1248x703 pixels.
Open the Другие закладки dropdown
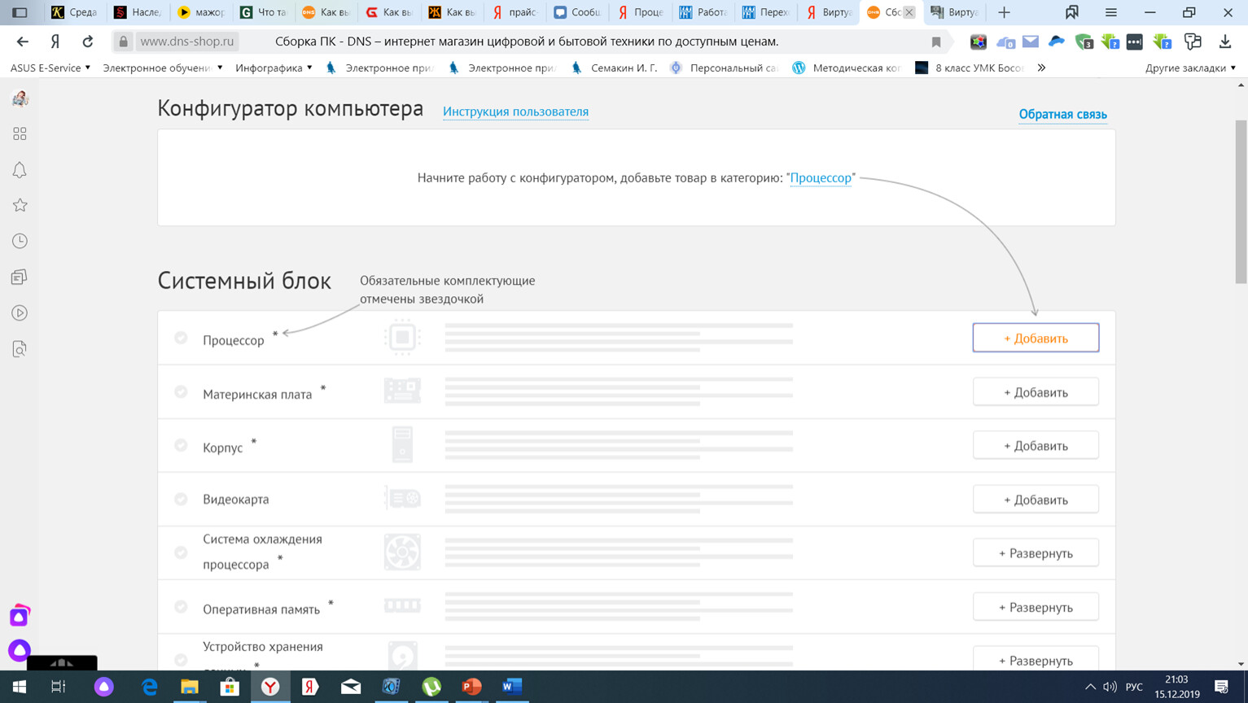(1189, 68)
